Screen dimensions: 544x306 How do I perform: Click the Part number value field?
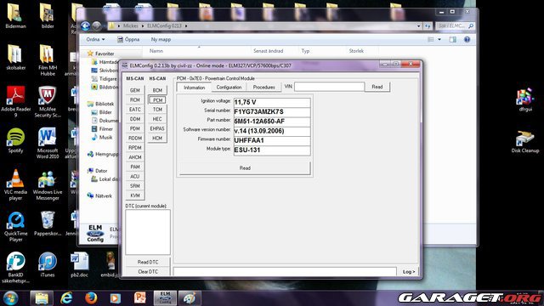272,122
